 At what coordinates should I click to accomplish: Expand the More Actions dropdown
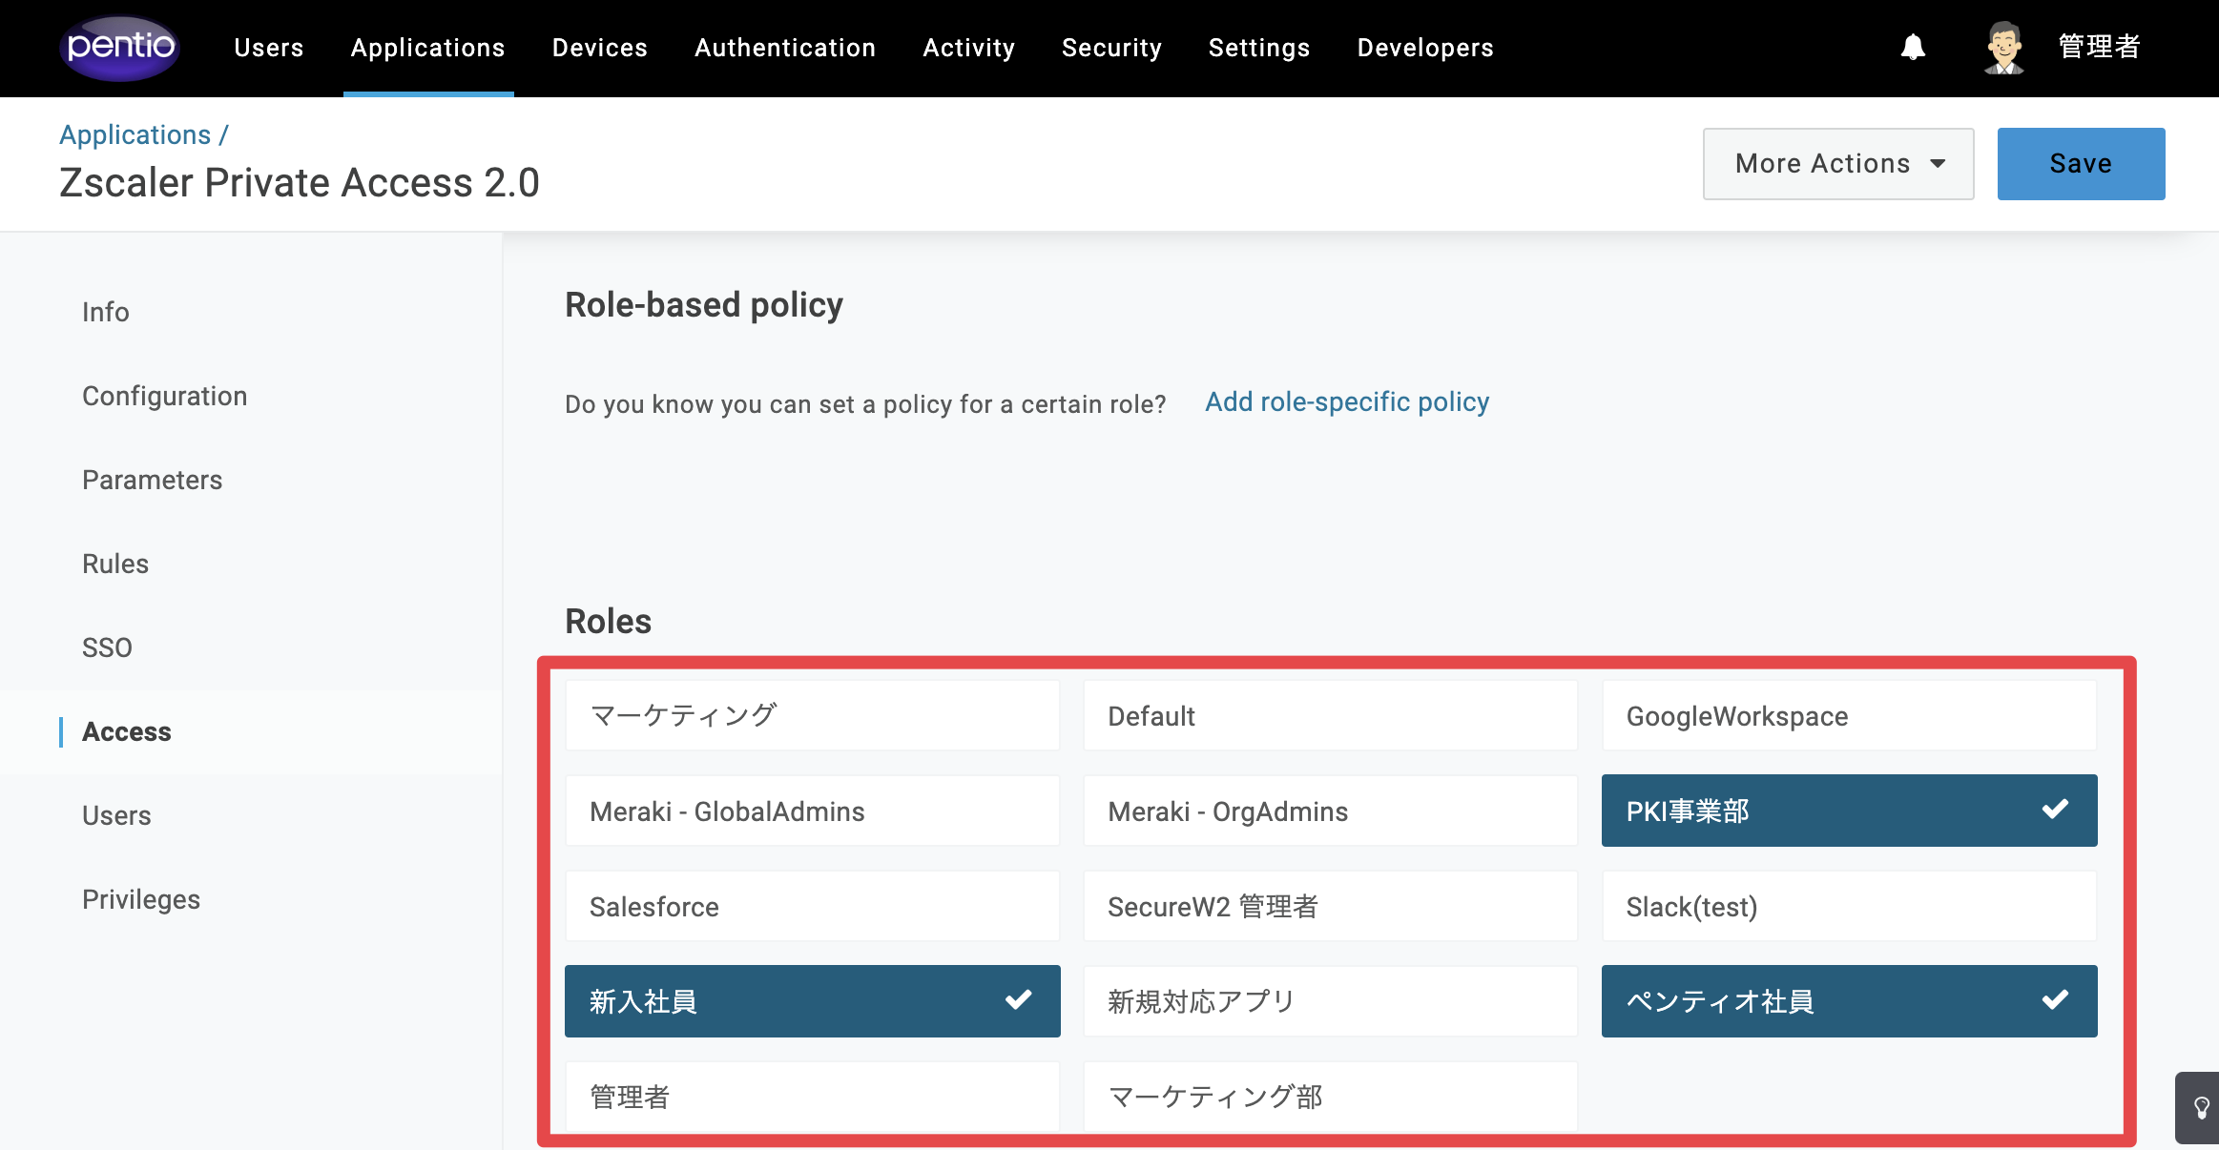tap(1838, 164)
